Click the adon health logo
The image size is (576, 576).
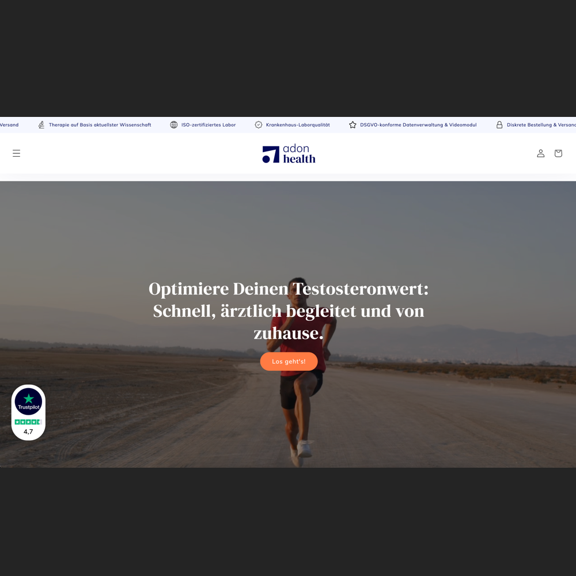tap(289, 154)
